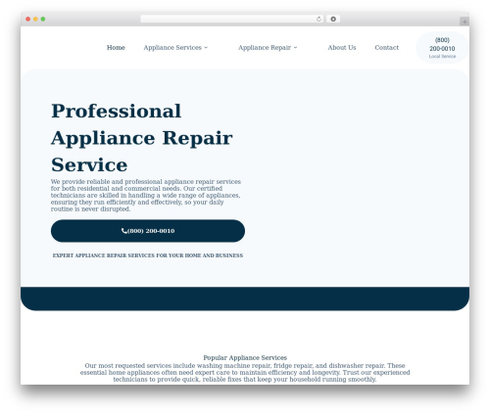
Task: Open the Appliance Services menu
Action: coord(172,48)
